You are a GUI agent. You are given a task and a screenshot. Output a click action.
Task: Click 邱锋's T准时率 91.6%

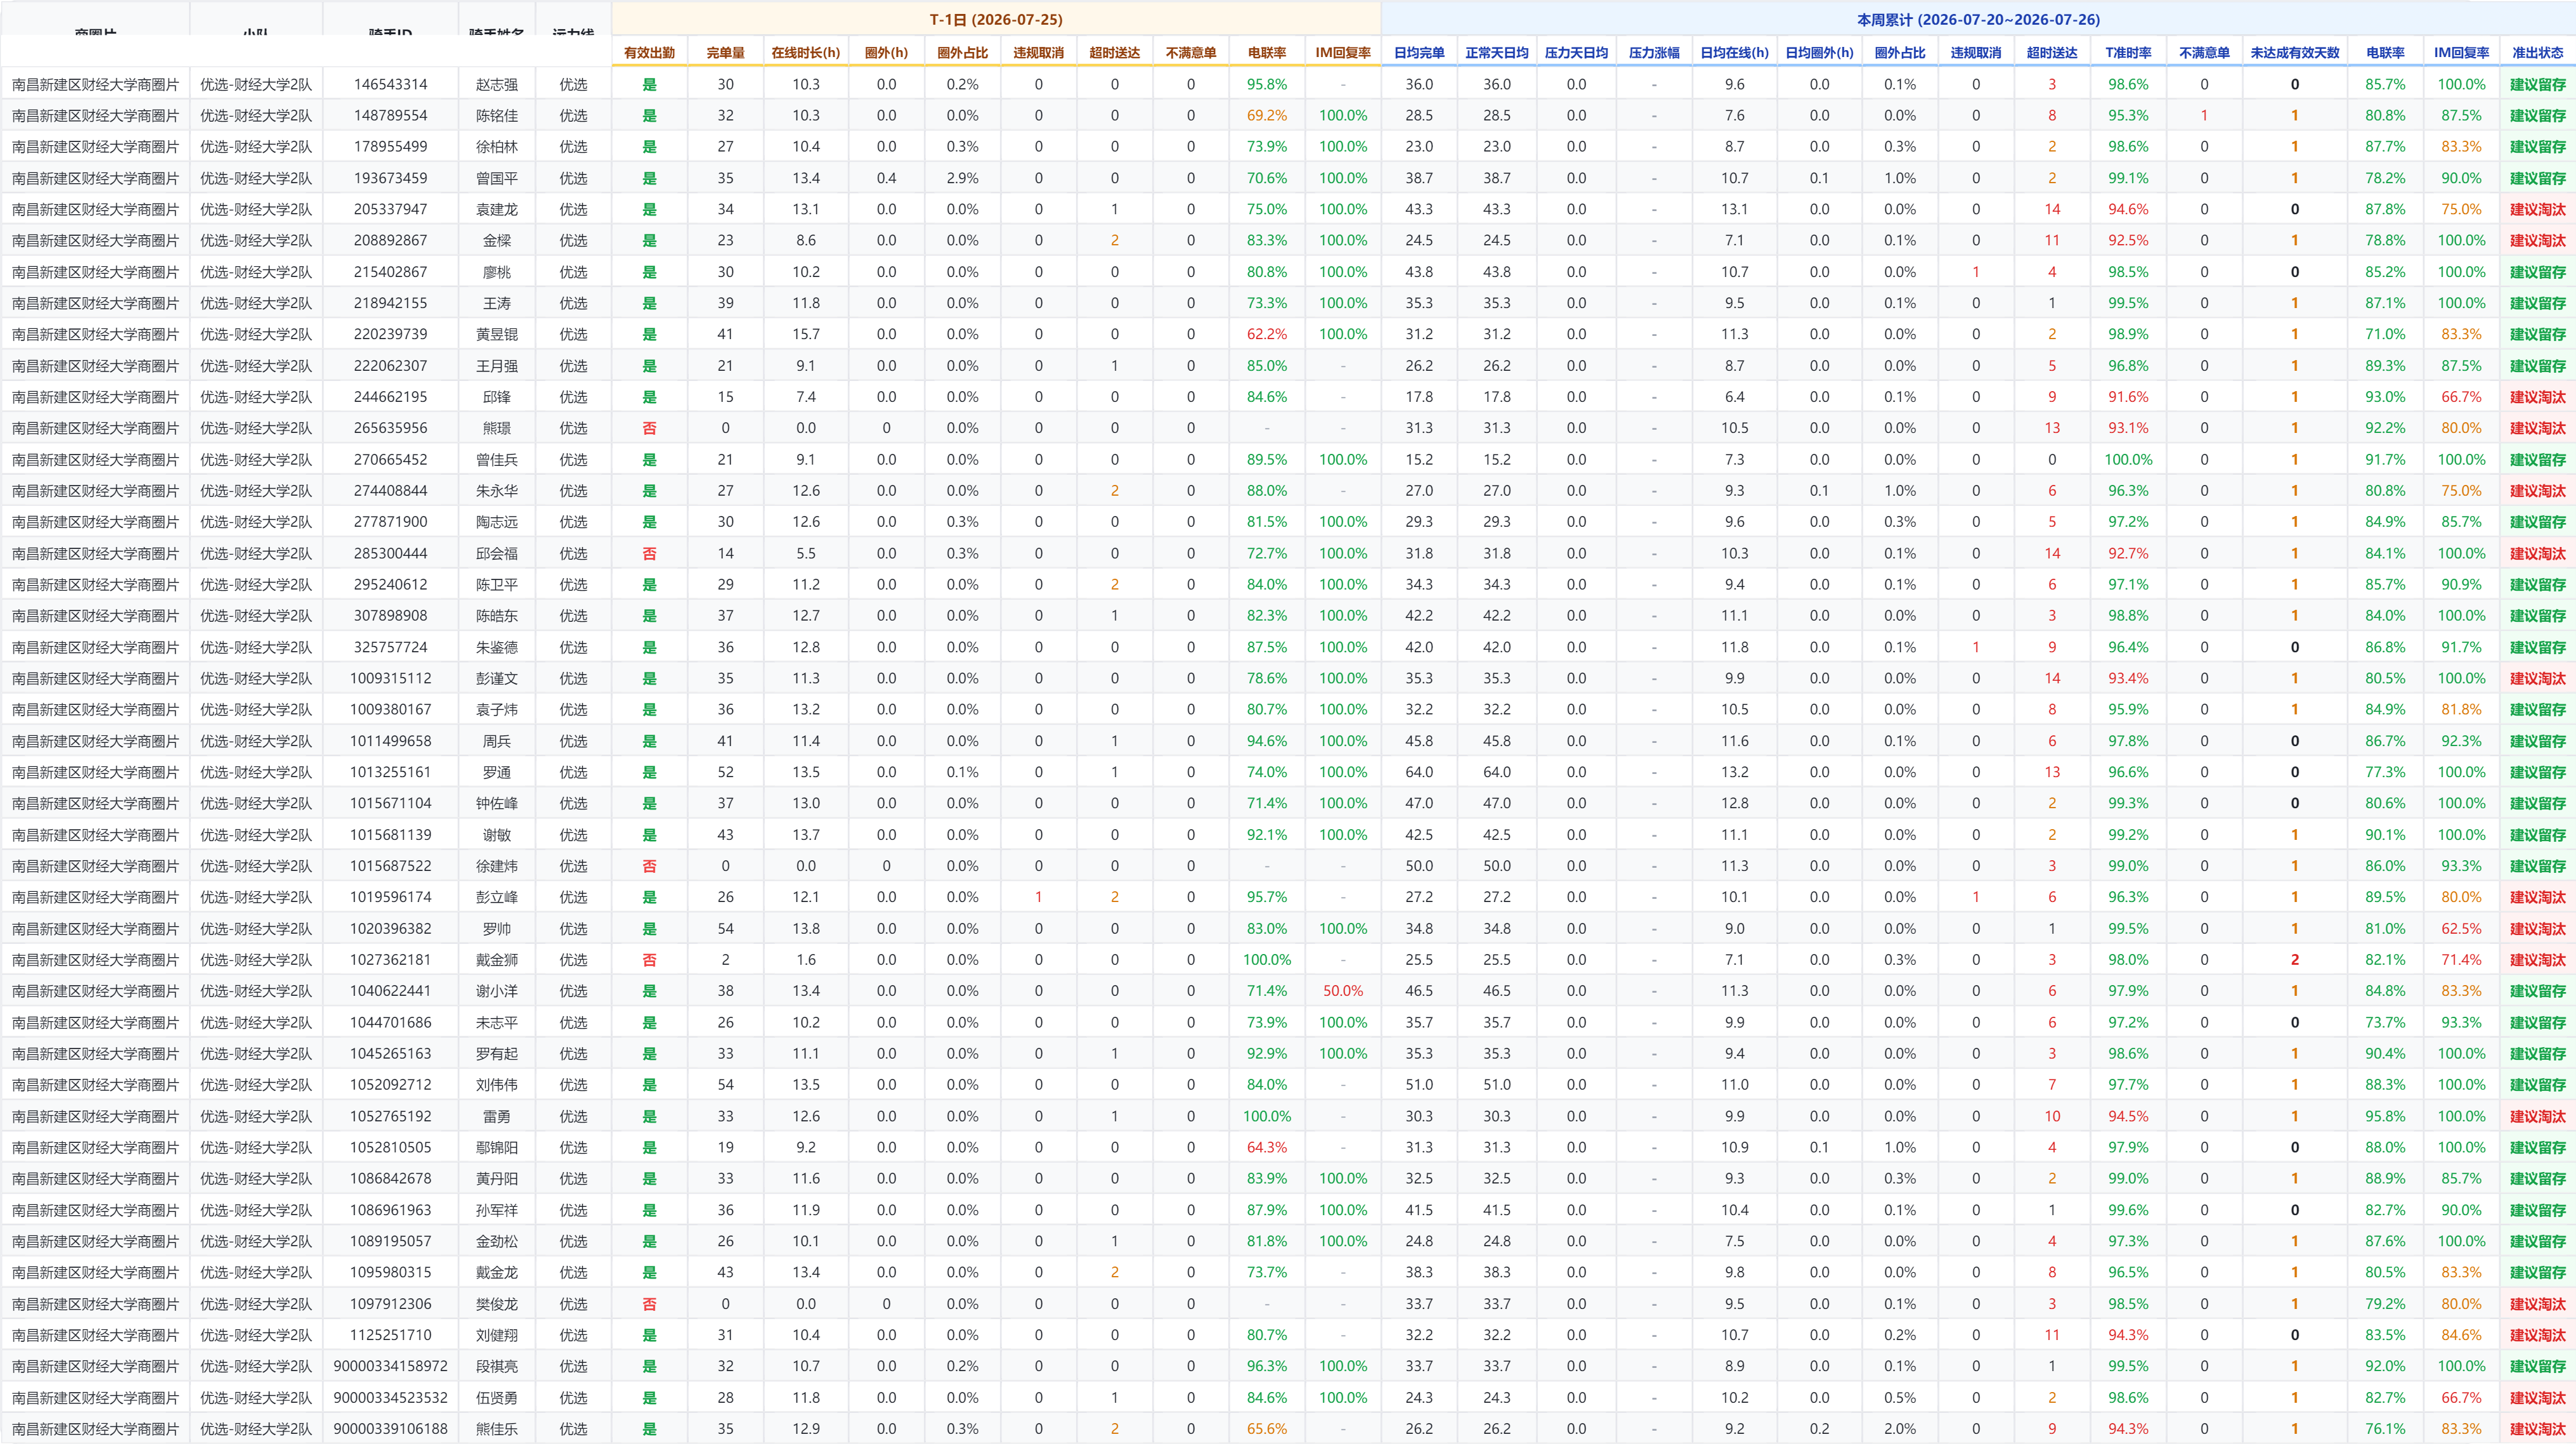[x=2128, y=397]
